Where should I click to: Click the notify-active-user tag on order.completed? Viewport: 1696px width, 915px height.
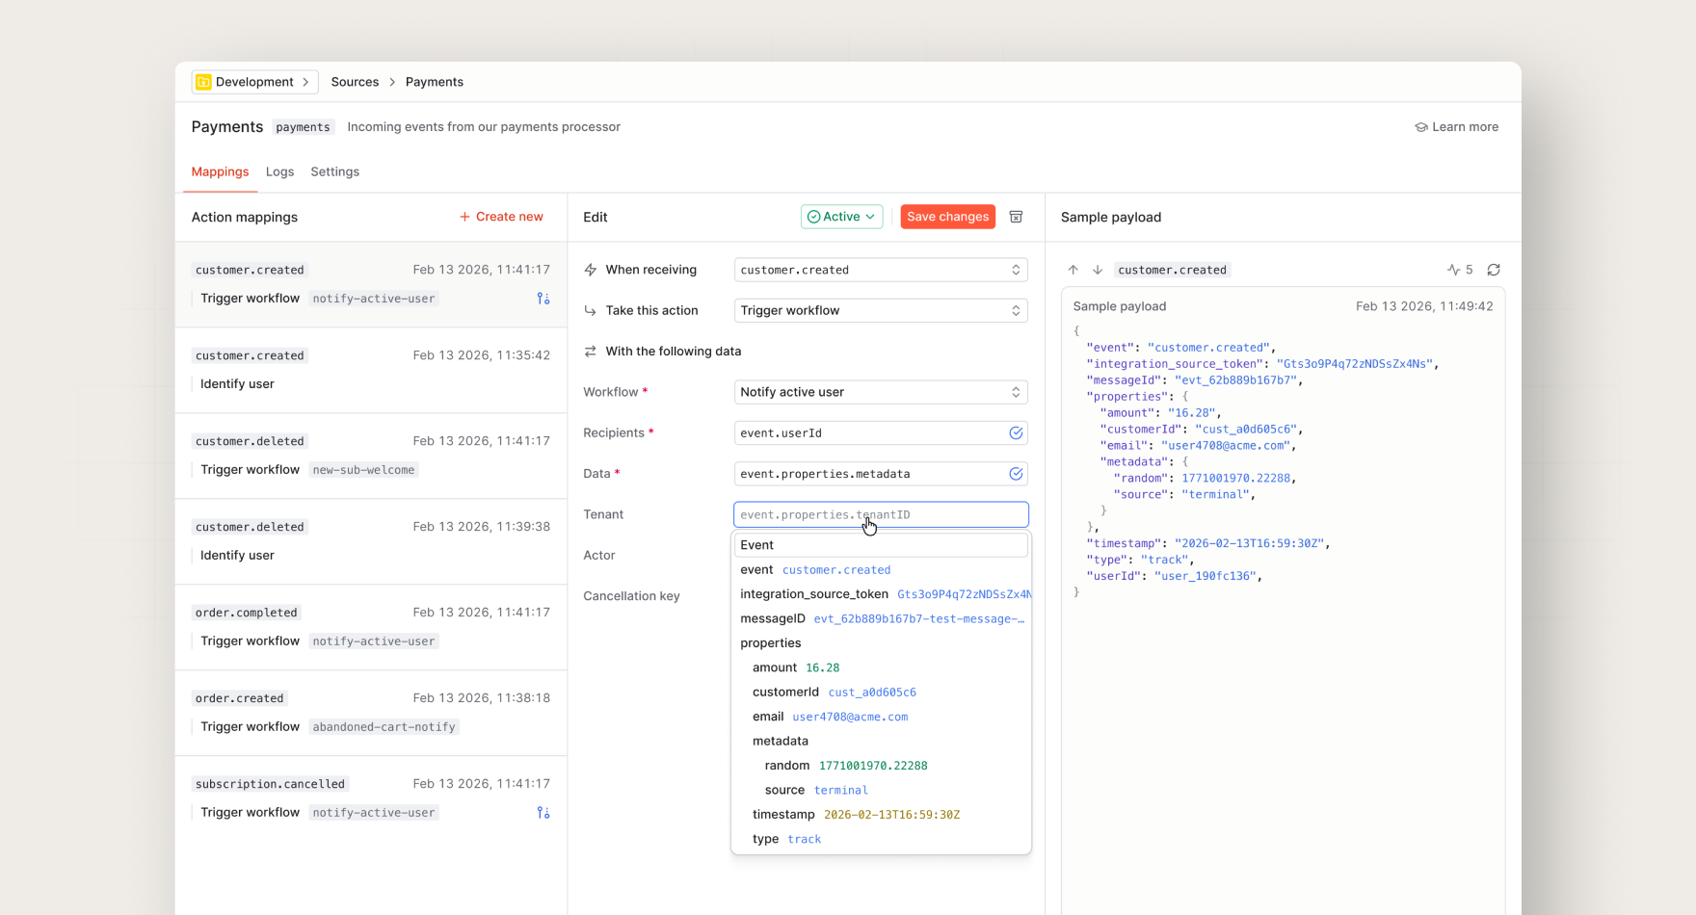click(374, 641)
